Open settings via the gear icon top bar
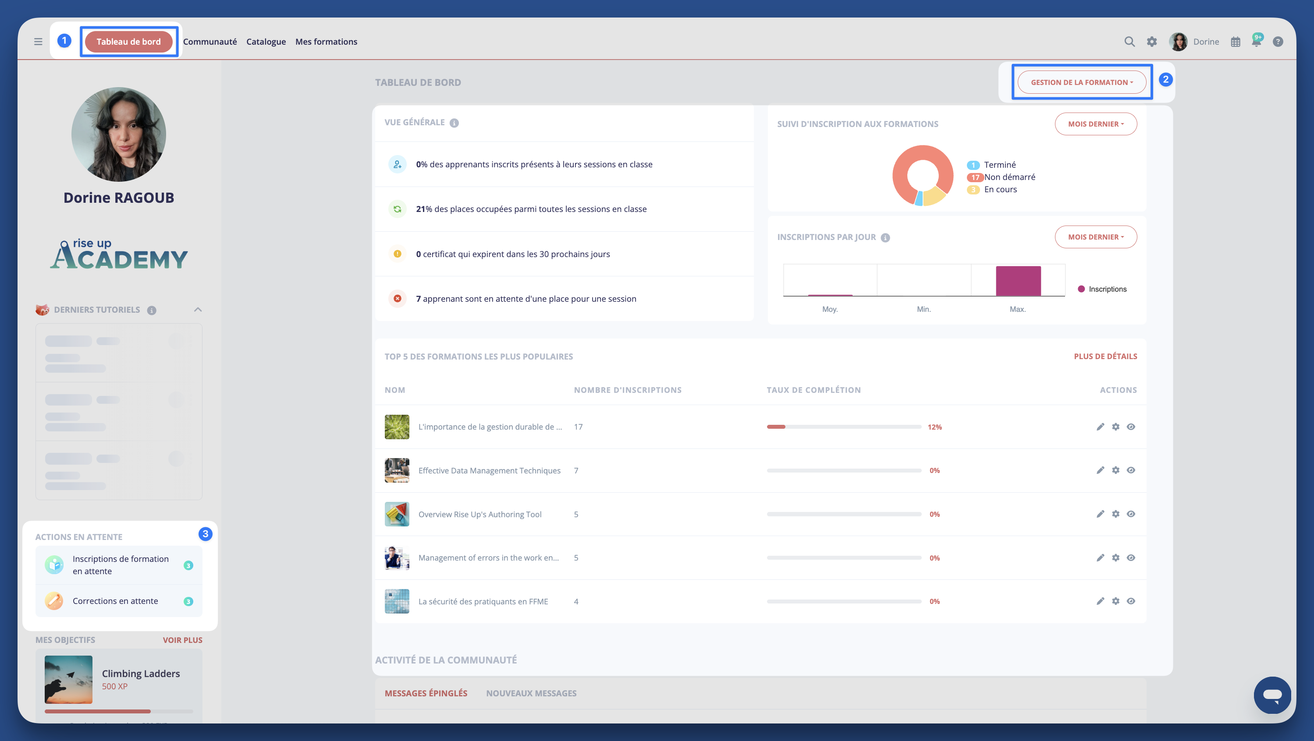This screenshot has width=1314, height=741. tap(1152, 41)
